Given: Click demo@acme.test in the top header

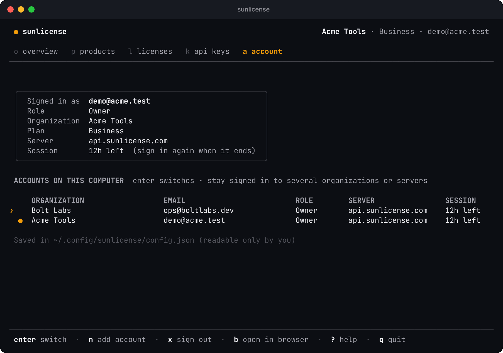Looking at the screenshot, I should click(x=458, y=32).
